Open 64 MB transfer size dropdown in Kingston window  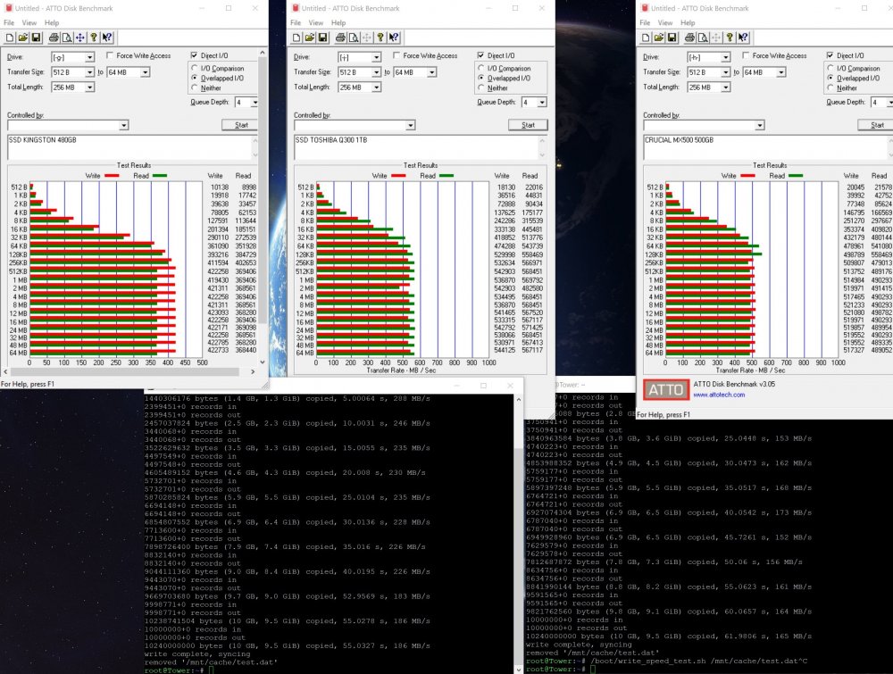point(146,72)
